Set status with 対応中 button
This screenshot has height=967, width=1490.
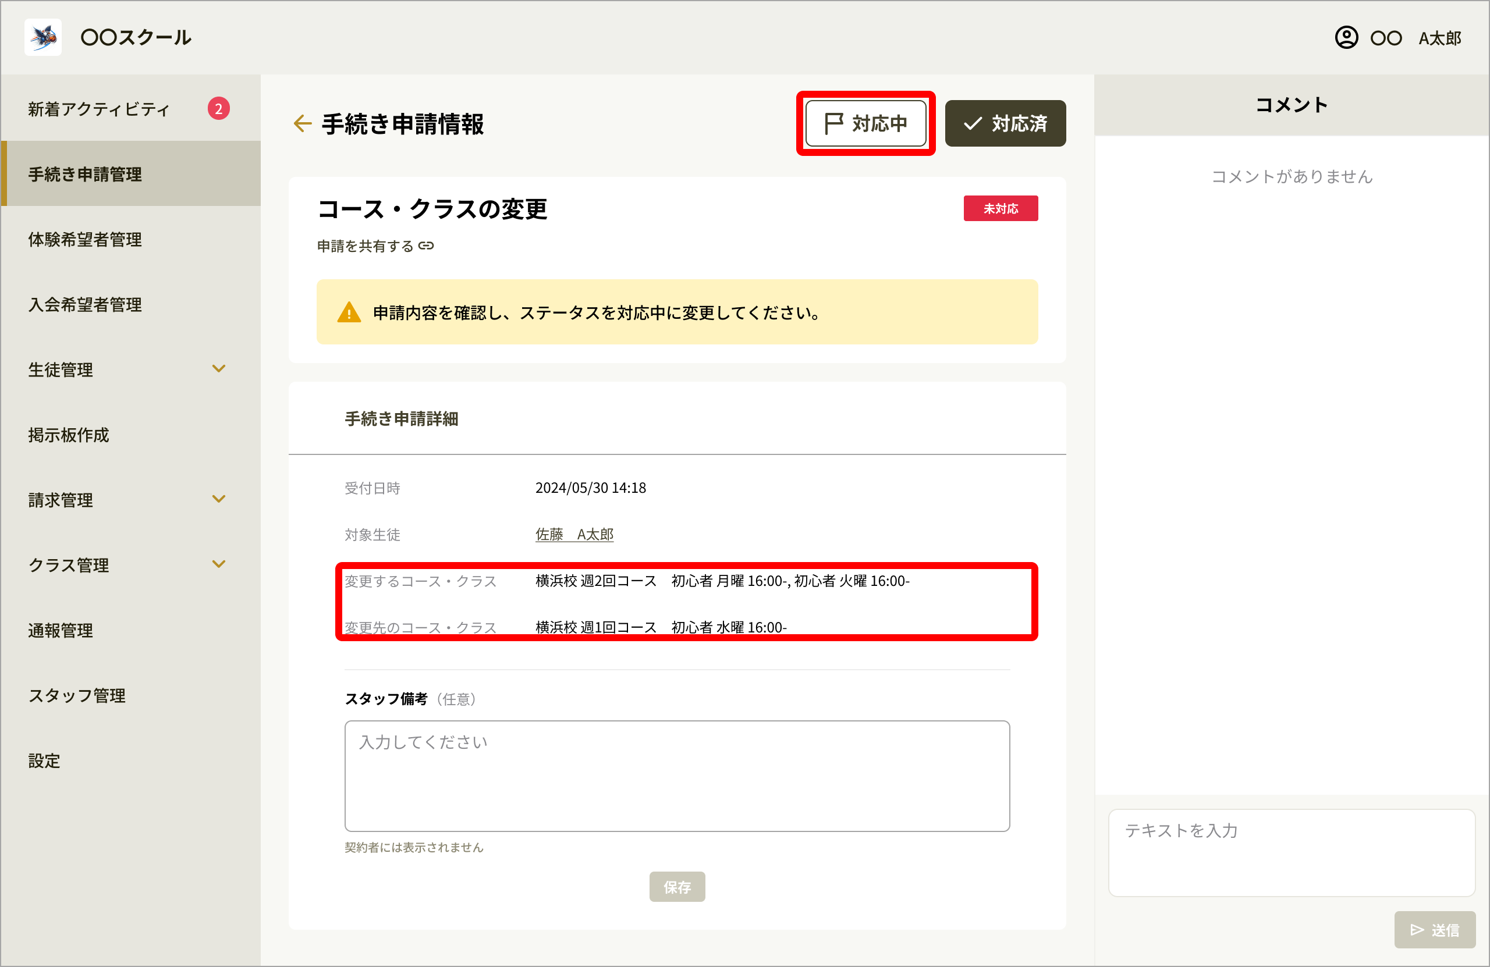point(866,123)
